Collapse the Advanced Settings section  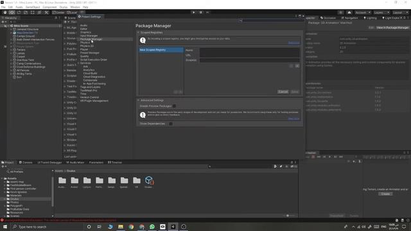(x=138, y=100)
